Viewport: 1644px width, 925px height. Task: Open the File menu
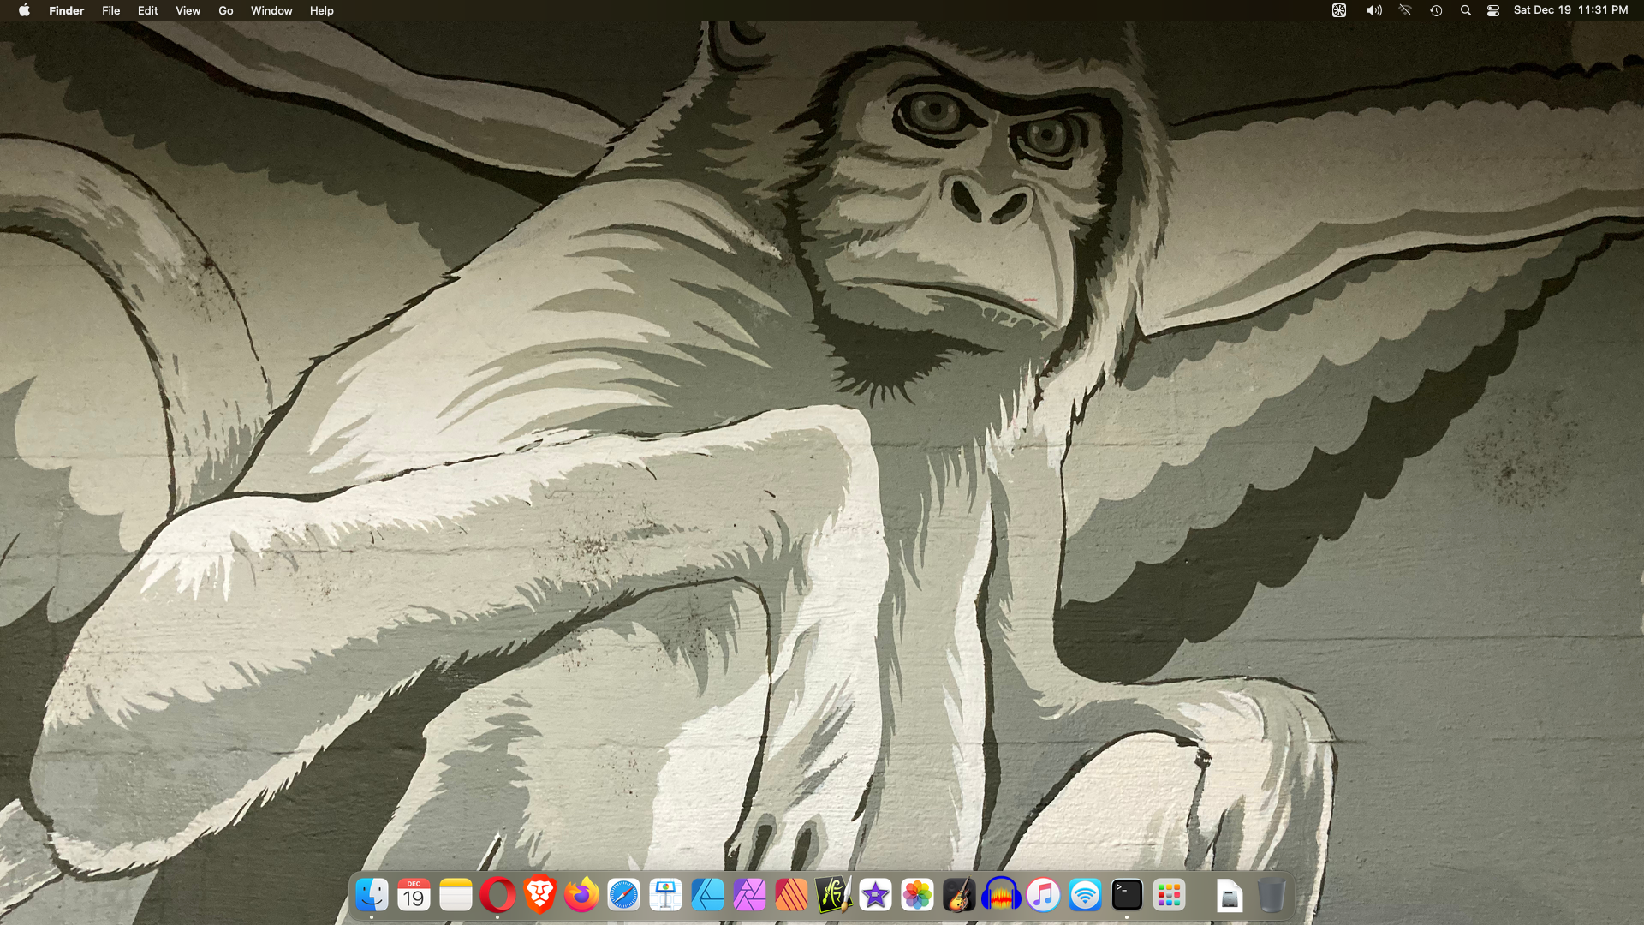pos(110,10)
